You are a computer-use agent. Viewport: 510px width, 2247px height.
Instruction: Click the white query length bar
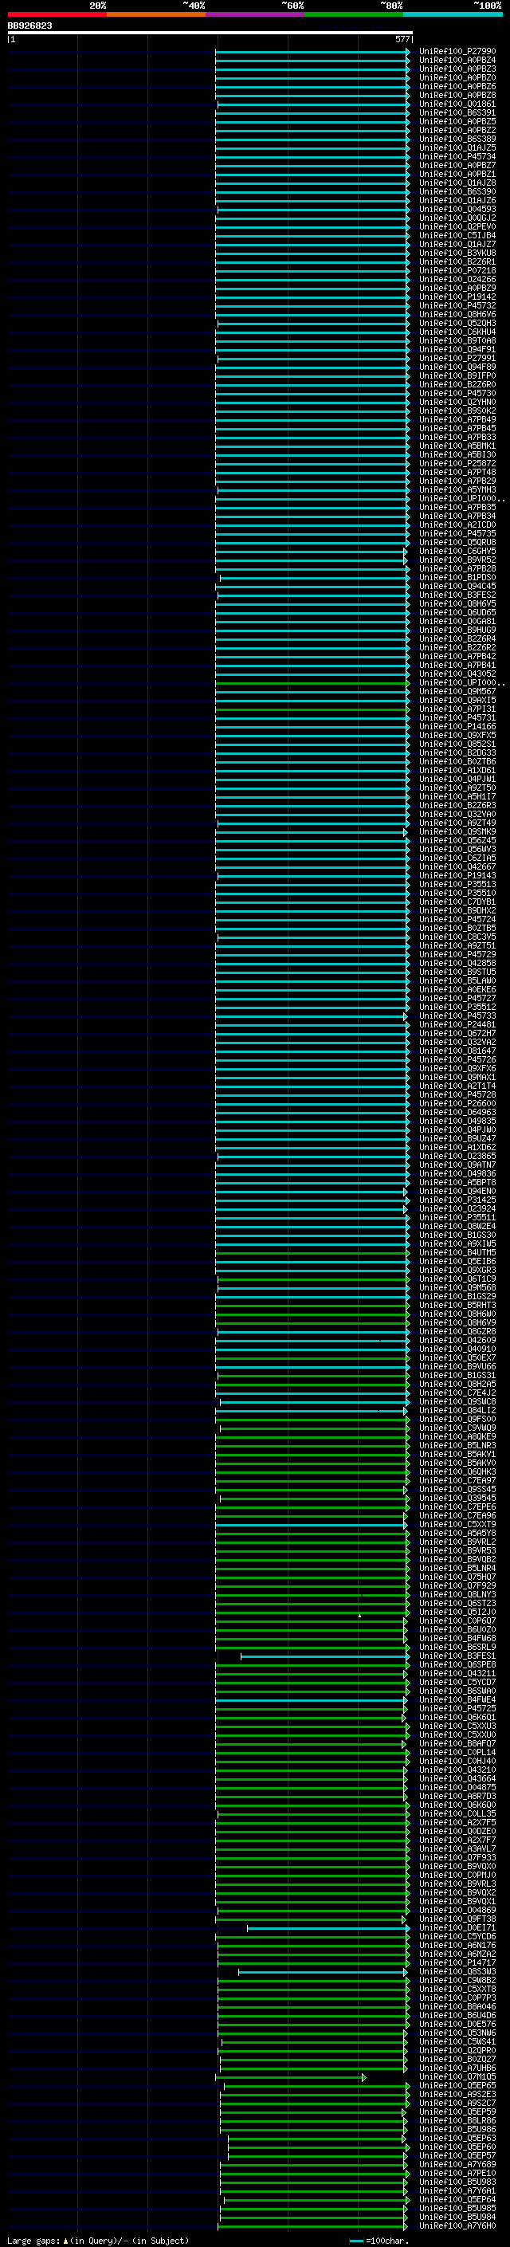(210, 32)
